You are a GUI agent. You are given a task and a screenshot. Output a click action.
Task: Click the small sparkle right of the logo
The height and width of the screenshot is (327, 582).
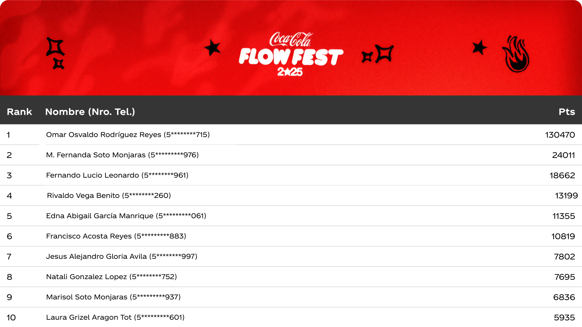click(x=367, y=57)
